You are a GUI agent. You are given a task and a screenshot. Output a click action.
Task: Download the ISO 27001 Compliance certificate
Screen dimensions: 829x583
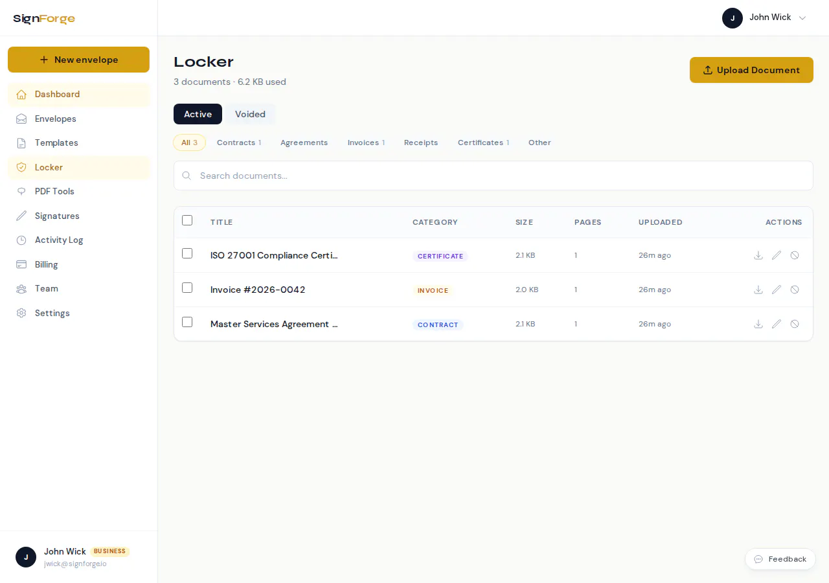click(758, 255)
